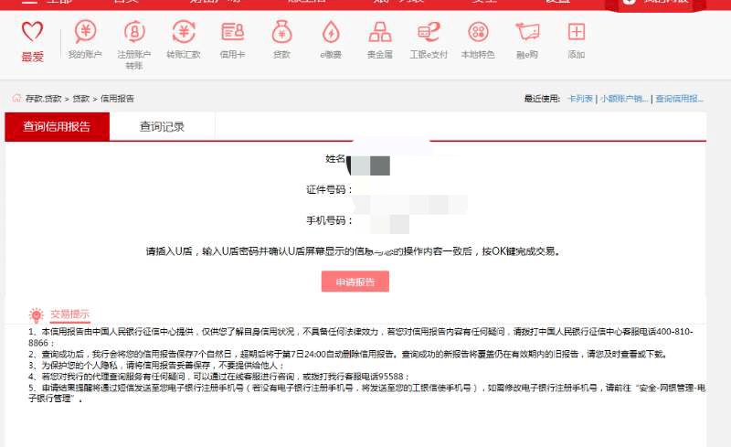Click the home icon in the breadcrumb
Screen dimensions: 731x447
pos(16,98)
